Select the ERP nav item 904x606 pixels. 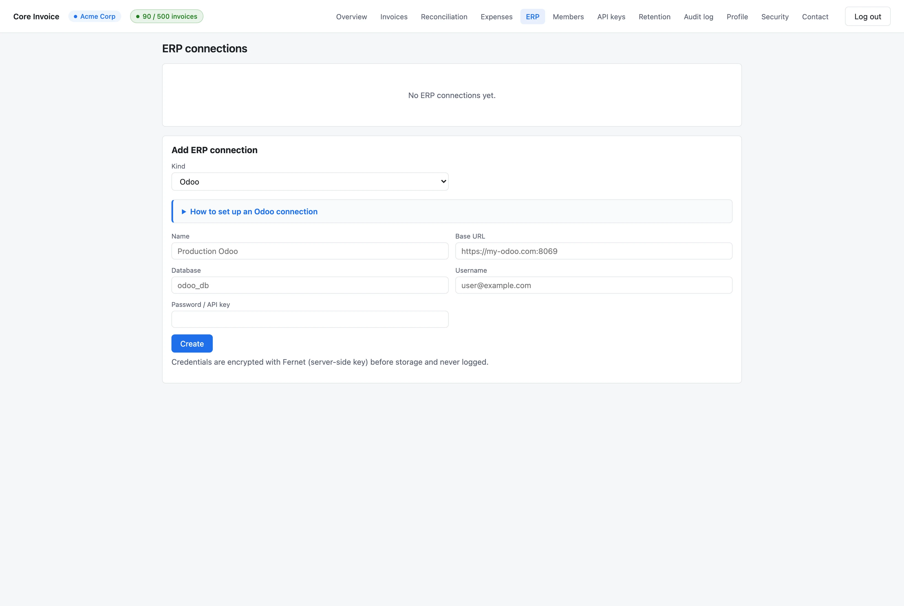532,17
